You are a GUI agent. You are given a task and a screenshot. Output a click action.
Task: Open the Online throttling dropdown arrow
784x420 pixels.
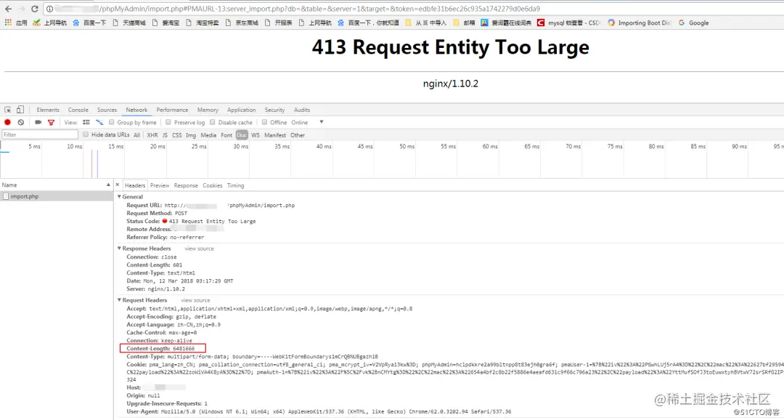click(x=322, y=122)
